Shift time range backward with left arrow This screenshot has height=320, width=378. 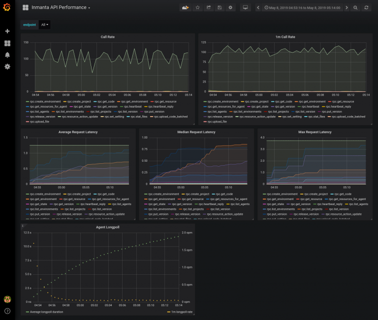258,8
